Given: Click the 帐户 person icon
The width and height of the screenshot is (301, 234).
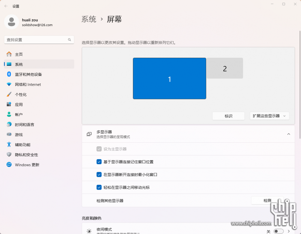Looking at the screenshot, I should 9,114.
